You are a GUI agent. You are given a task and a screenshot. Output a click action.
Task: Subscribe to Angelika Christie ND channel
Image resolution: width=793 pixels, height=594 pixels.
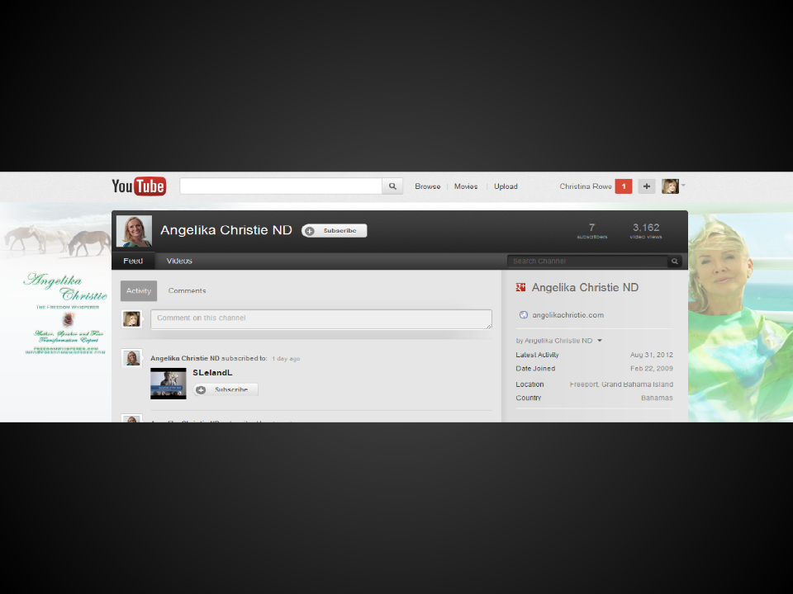[335, 231]
